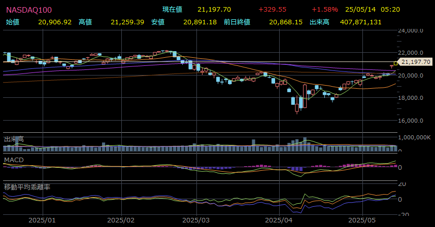Click the 16,000.0 price axis label
This screenshot has height=227, width=435.
coord(410,121)
